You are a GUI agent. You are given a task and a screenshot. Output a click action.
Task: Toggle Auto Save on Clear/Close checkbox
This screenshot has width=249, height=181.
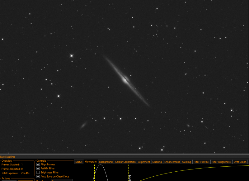[38, 176]
